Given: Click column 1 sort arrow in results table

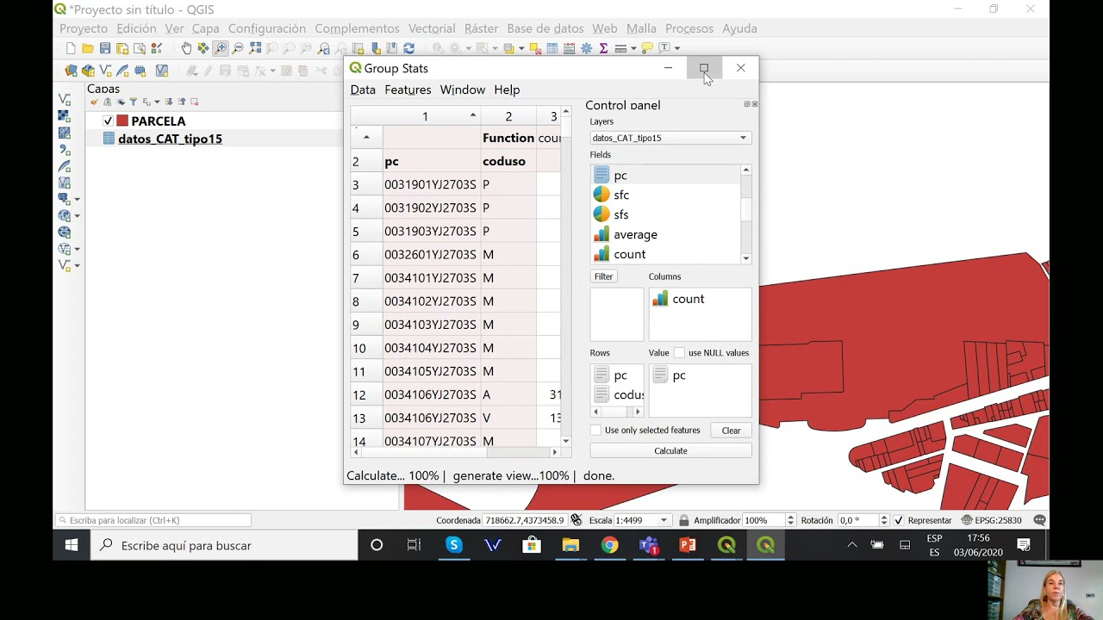Looking at the screenshot, I should 472,115.
